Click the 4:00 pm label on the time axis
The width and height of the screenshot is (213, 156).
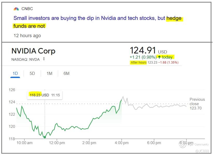click(x=122, y=143)
